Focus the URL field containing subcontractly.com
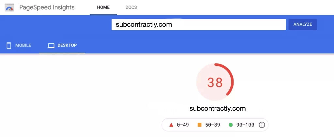Screen dimensions: 334x137 coord(198,24)
